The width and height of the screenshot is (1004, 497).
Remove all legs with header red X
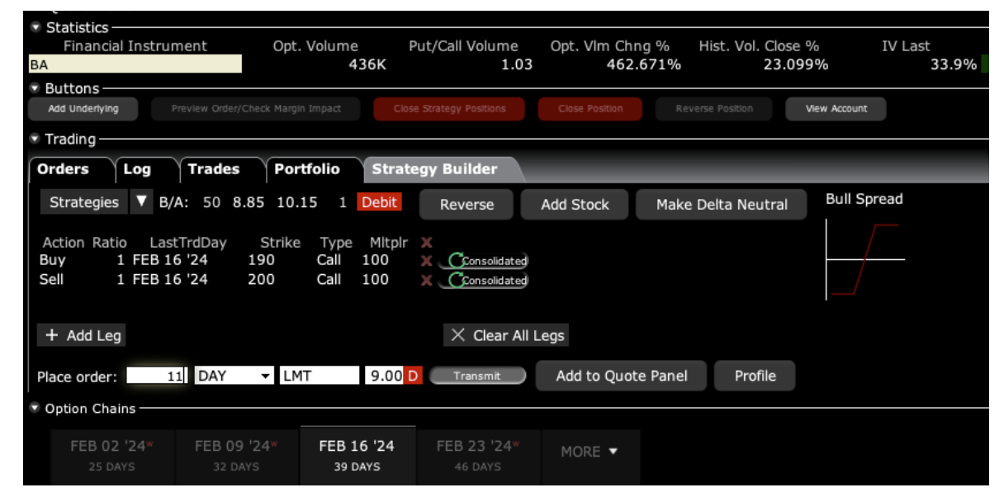pyautogui.click(x=426, y=243)
